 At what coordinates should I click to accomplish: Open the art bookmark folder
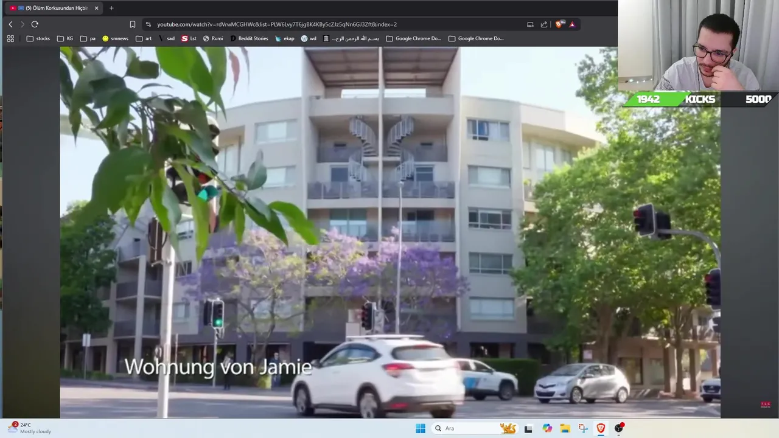click(x=144, y=38)
